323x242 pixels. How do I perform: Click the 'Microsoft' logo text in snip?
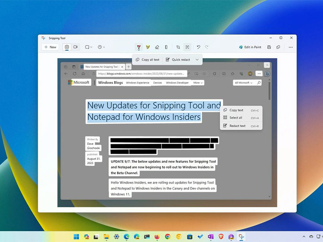pos(82,82)
